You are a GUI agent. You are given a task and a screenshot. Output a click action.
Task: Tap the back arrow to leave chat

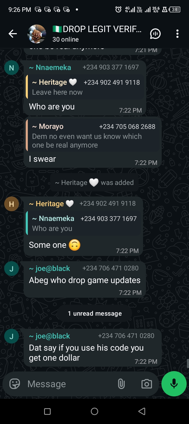pyautogui.click(x=13, y=34)
